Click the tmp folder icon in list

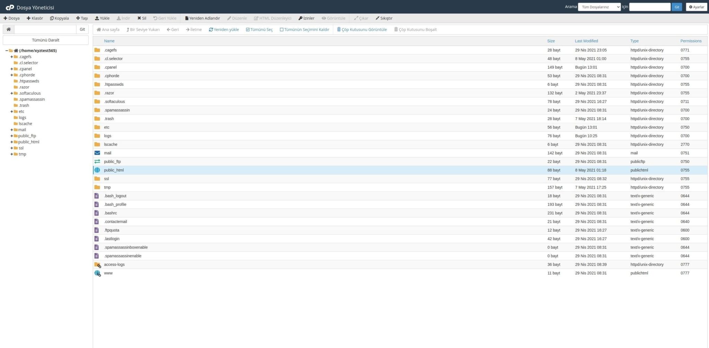click(x=97, y=187)
